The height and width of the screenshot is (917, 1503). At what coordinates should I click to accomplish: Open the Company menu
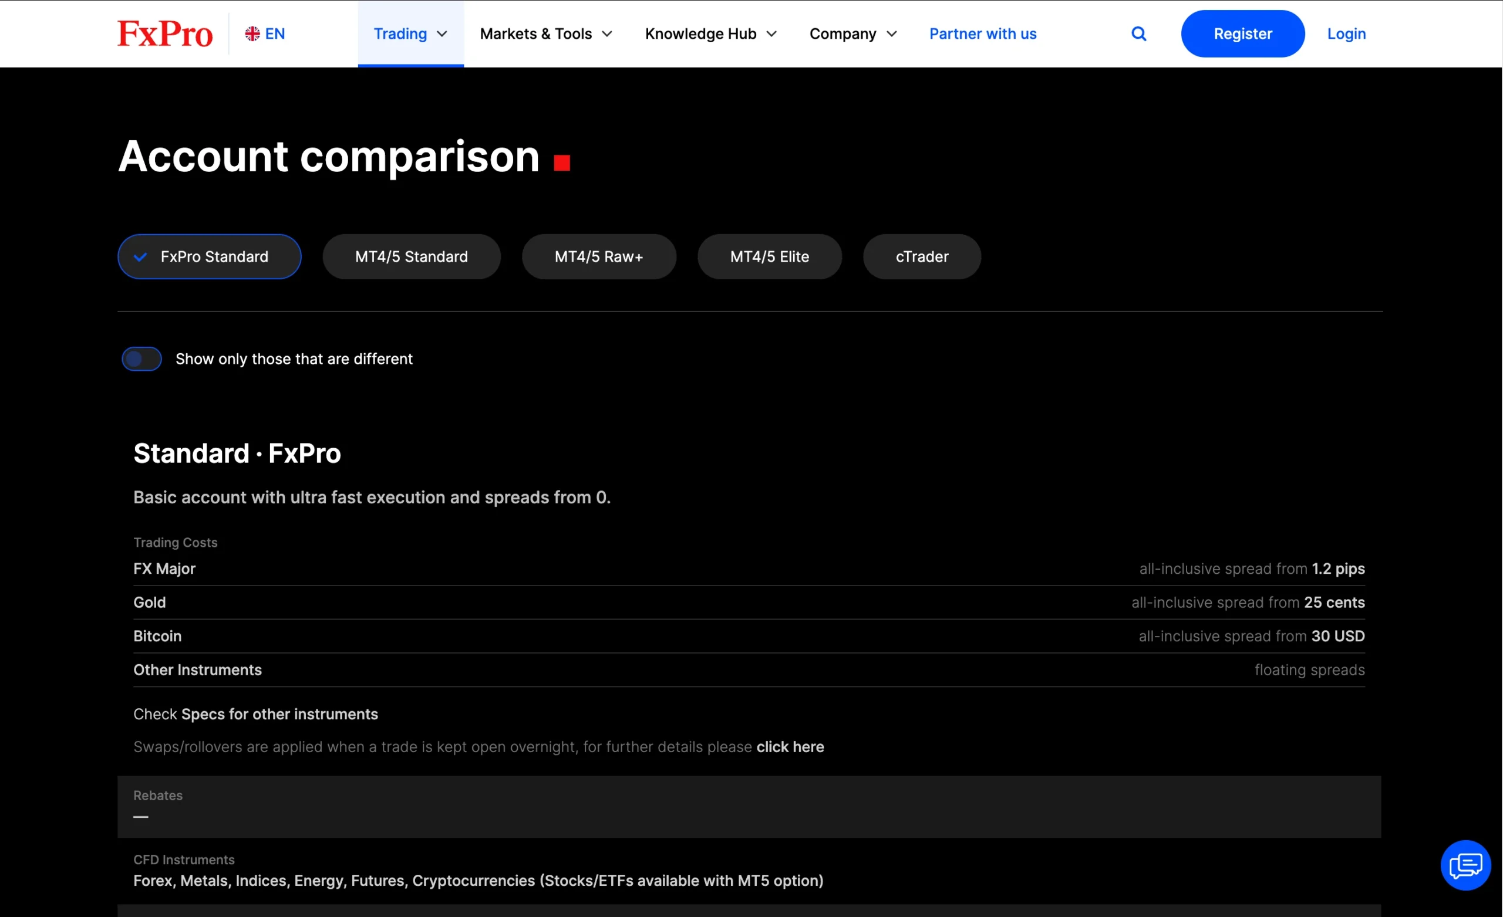(852, 33)
